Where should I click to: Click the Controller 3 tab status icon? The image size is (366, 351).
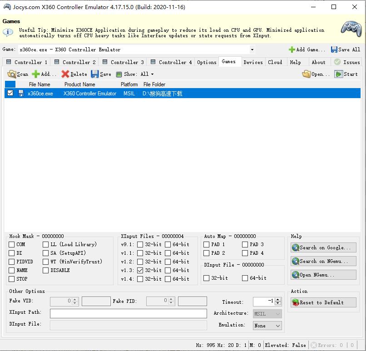click(105, 62)
